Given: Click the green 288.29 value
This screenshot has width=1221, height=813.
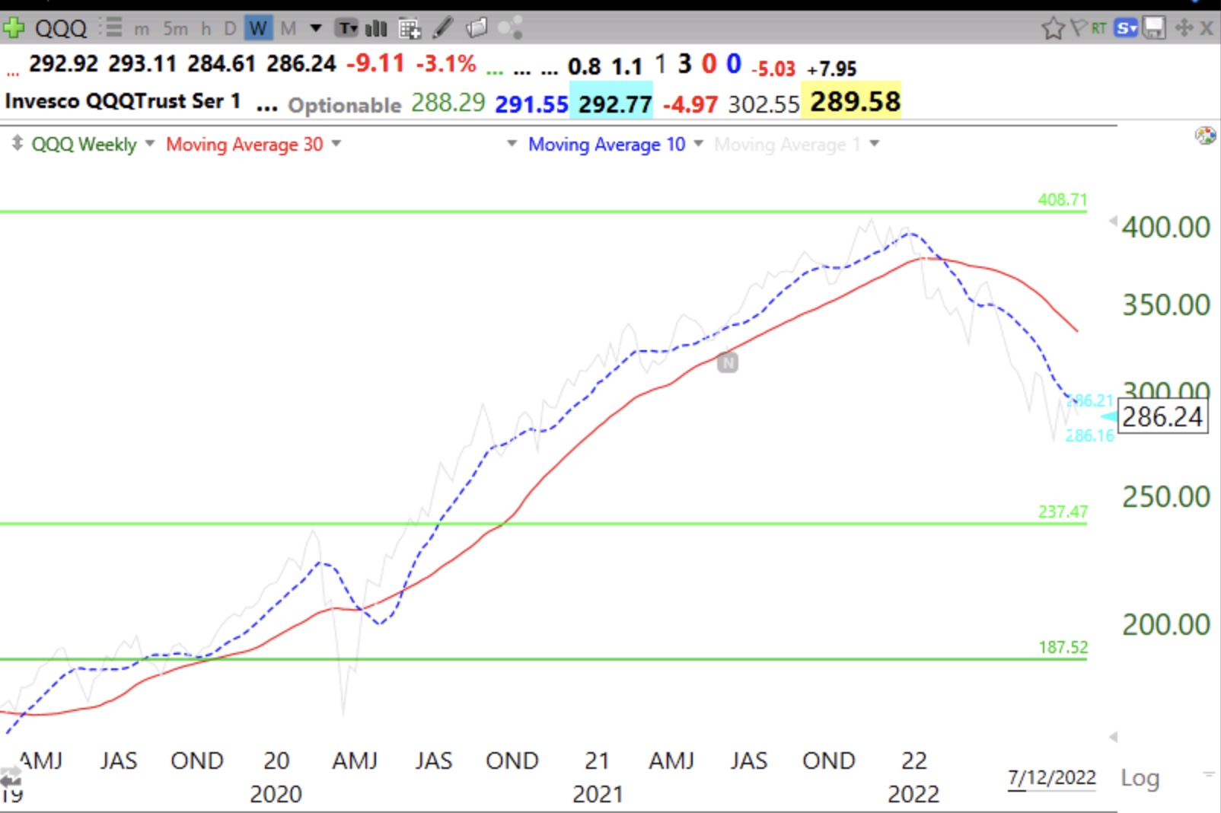Looking at the screenshot, I should 448,103.
